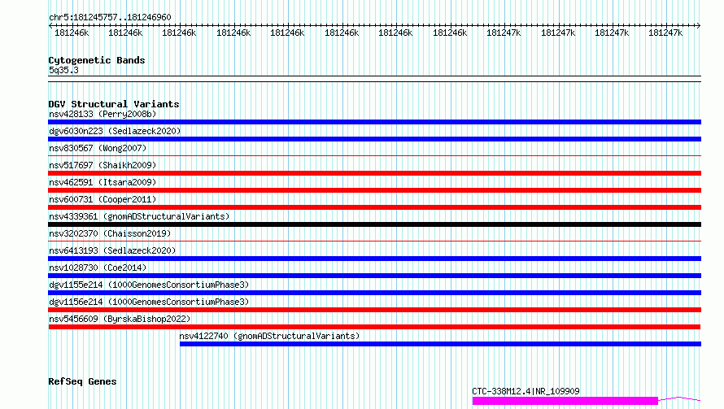This screenshot has width=724, height=409.
Task: Click the first 181247k ruler label
Action: tap(504, 33)
